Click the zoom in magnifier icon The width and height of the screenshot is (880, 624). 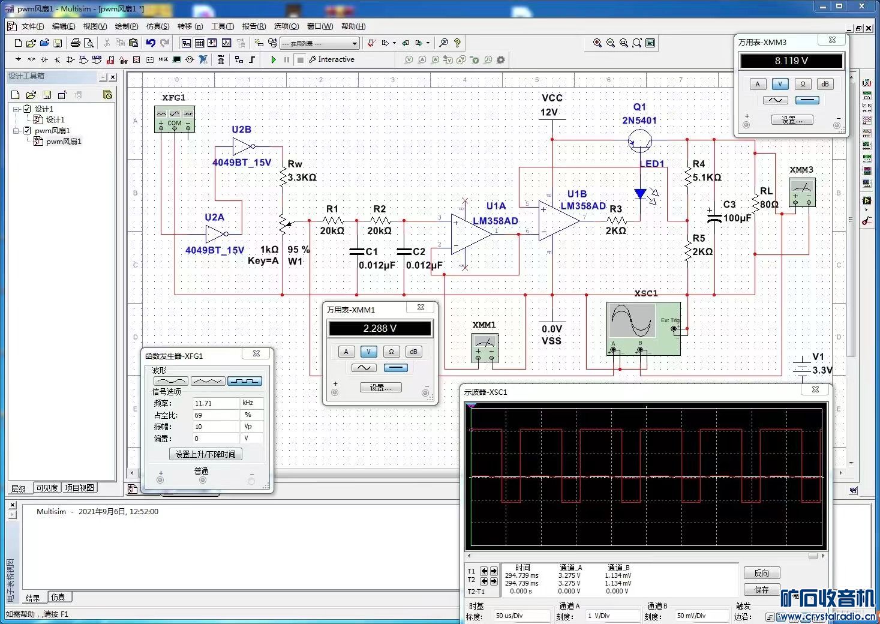tap(597, 43)
